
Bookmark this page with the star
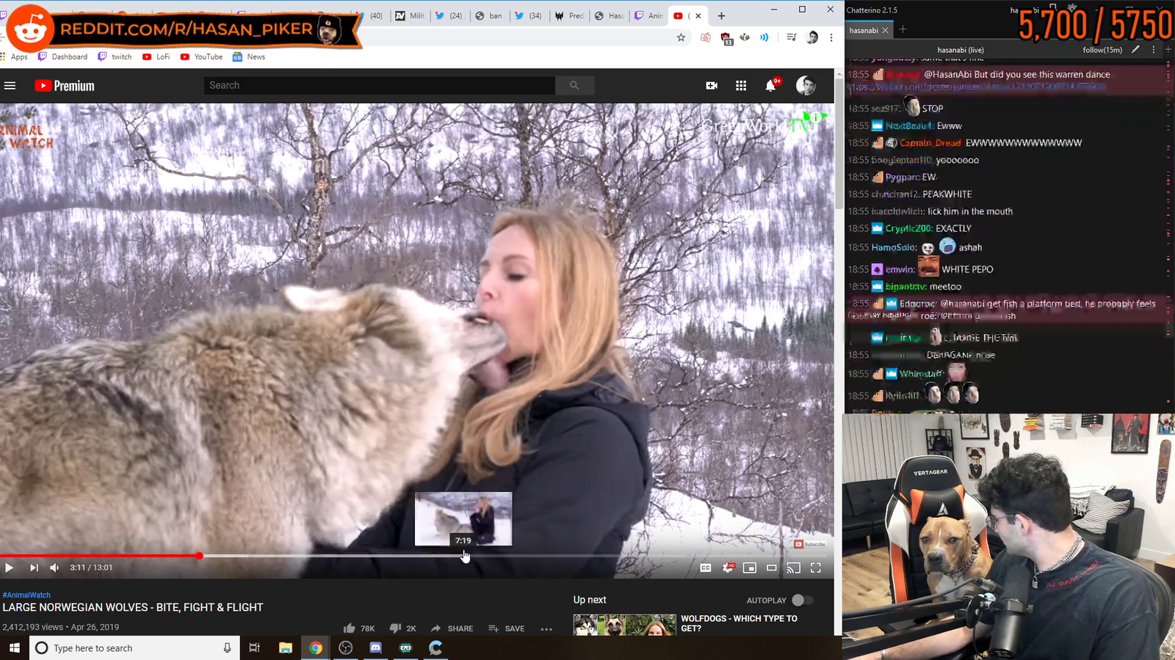click(681, 37)
